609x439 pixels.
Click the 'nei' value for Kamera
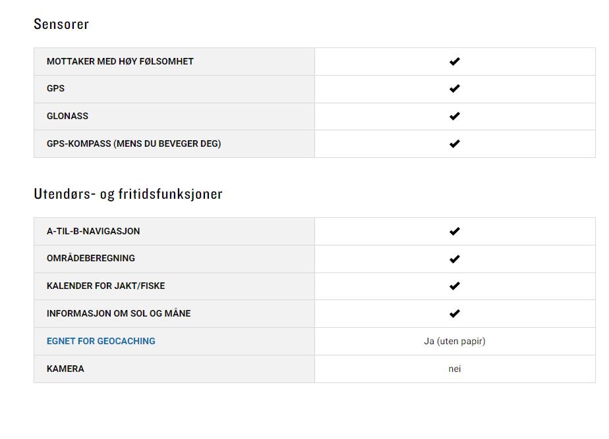[x=454, y=369]
